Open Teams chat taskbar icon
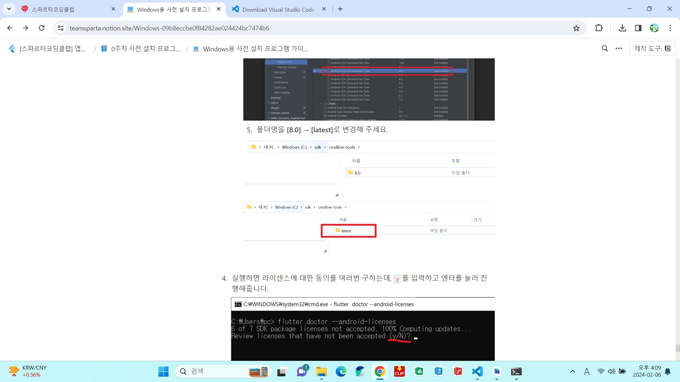This screenshot has height=382, width=680. pyautogui.click(x=302, y=371)
